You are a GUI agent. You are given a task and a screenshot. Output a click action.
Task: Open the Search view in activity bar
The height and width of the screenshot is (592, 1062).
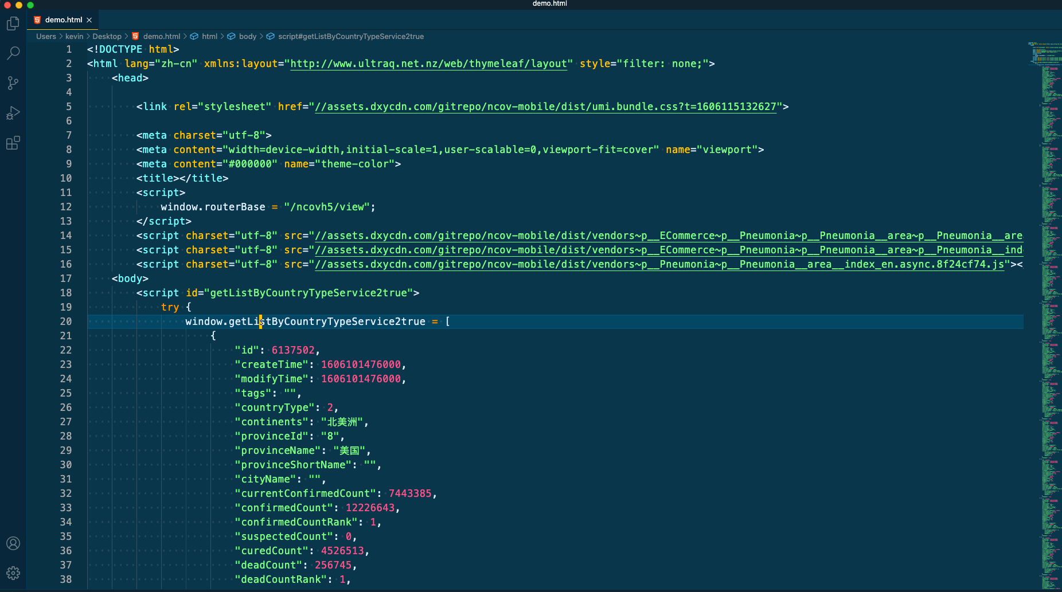point(13,53)
